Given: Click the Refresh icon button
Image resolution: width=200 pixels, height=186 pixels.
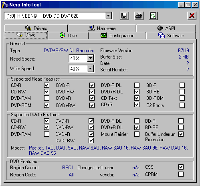Looking at the screenshot, I should click(153, 16).
